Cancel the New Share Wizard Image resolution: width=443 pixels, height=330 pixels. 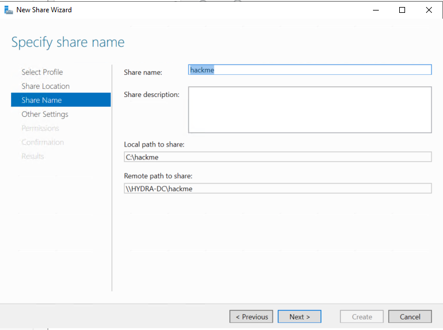coord(410,317)
